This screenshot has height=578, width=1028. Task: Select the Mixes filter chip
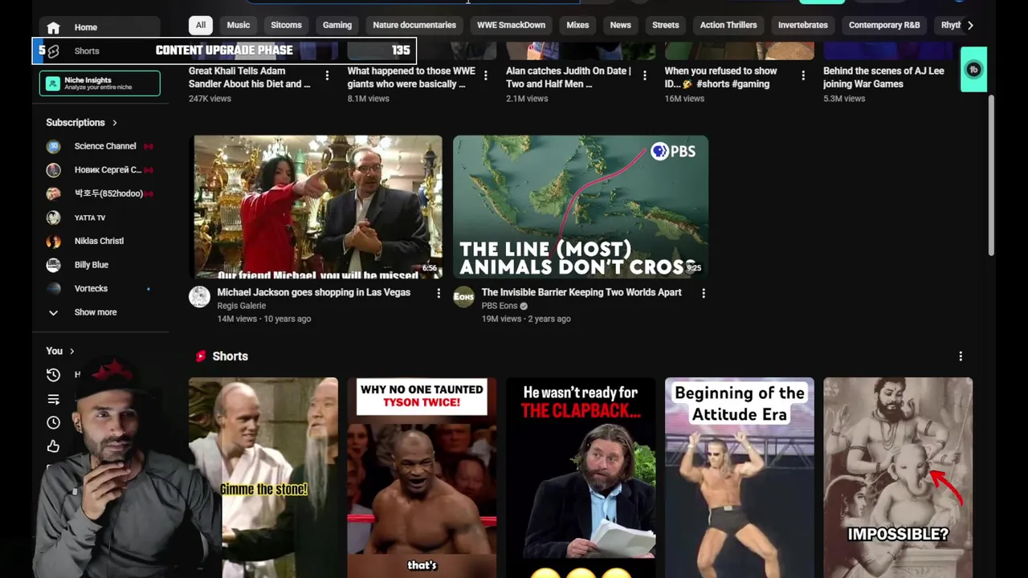[577, 25]
